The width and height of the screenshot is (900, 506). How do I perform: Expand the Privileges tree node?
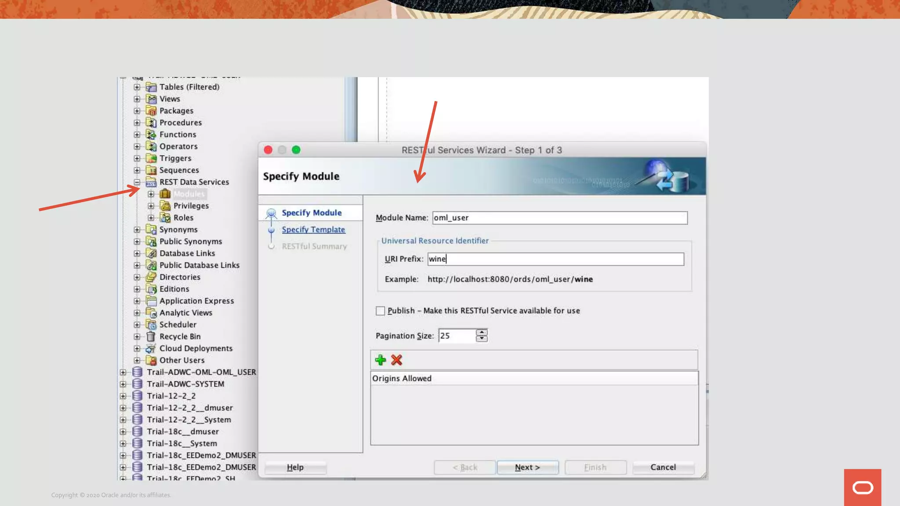point(151,206)
